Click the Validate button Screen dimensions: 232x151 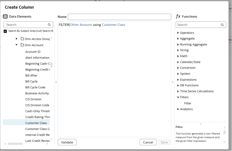(x=67, y=142)
